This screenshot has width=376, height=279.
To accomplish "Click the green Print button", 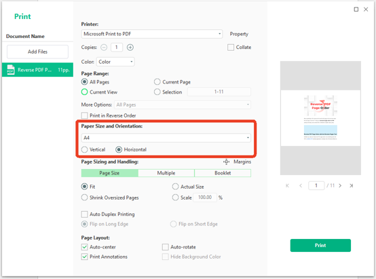I will coord(320,246).
